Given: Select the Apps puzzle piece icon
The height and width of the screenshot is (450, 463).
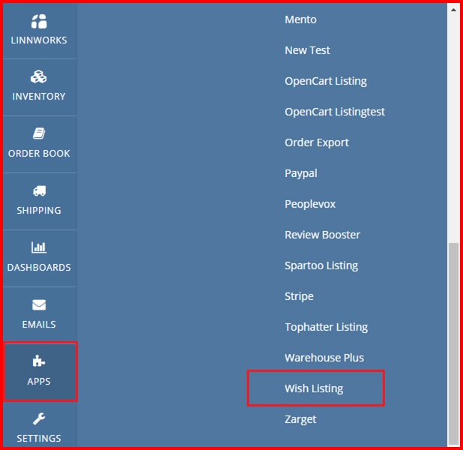Looking at the screenshot, I should pyautogui.click(x=39, y=361).
